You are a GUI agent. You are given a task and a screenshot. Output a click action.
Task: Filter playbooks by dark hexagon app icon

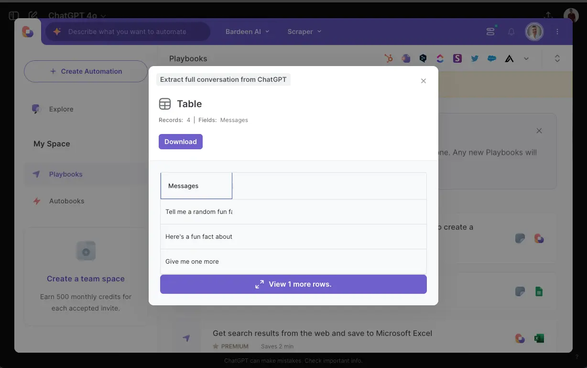(423, 58)
